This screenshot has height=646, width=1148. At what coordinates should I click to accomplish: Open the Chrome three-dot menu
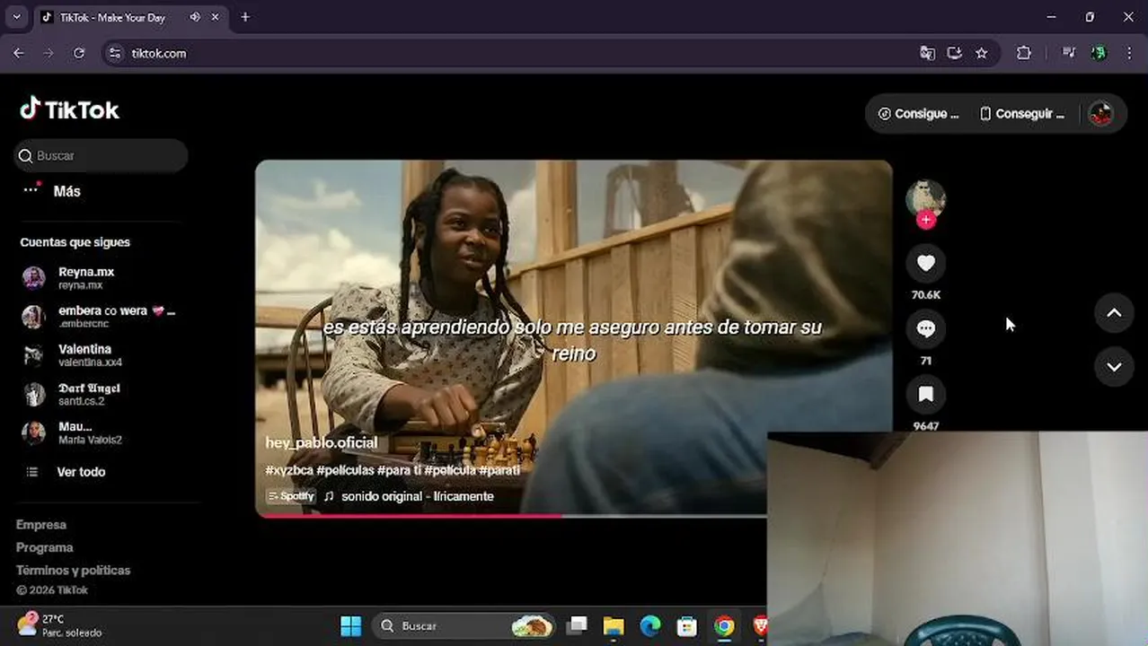click(1129, 53)
